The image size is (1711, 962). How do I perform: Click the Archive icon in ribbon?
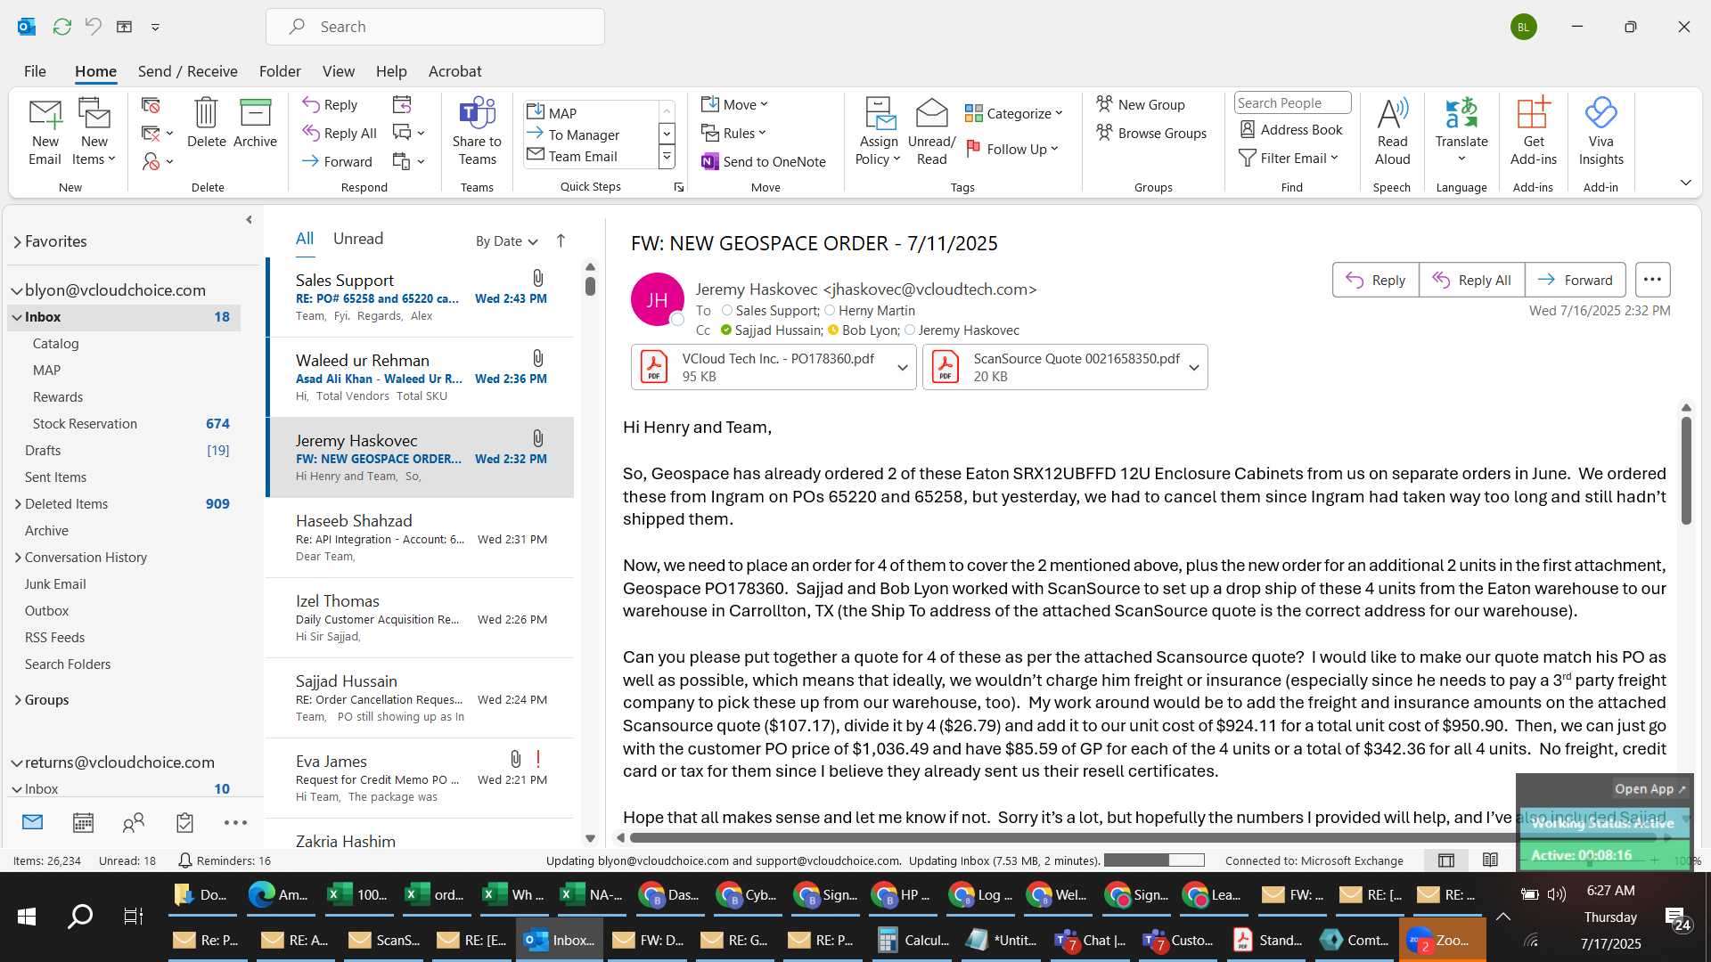pyautogui.click(x=255, y=113)
